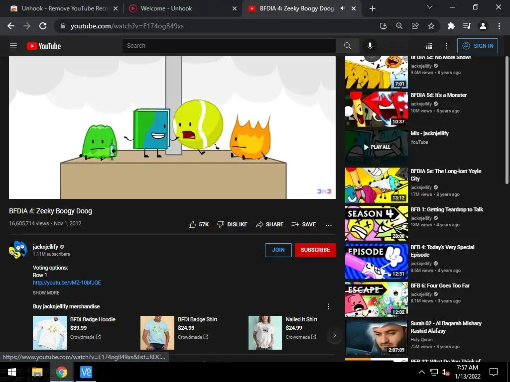Open media controls icon in toolbar
The image size is (510, 382).
pyautogui.click(x=467, y=26)
